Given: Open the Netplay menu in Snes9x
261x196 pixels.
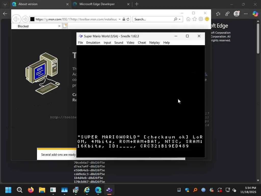Looking at the screenshot, I should 154,43.
